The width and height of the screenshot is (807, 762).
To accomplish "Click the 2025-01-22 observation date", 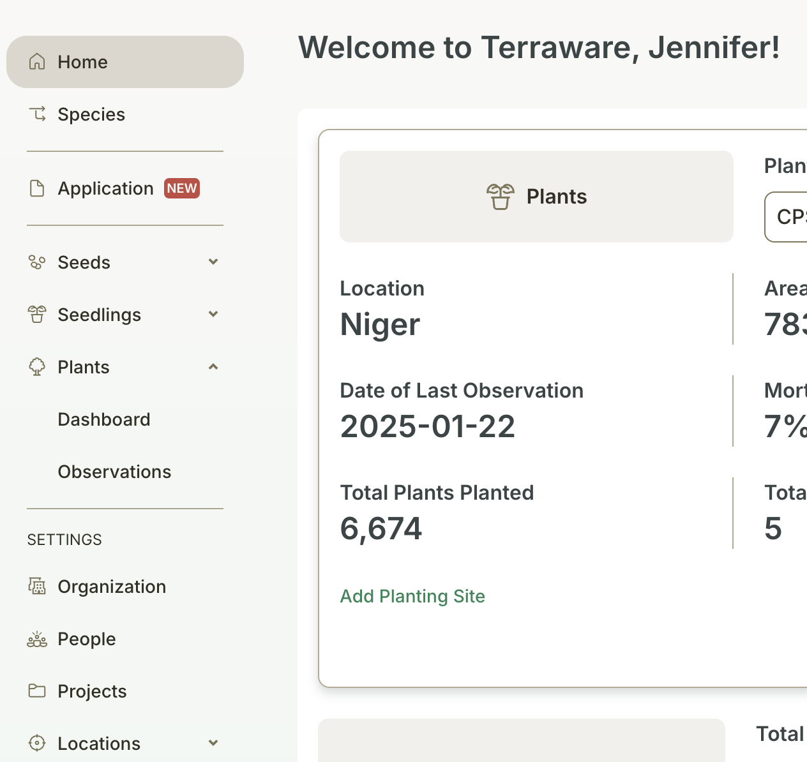I will (428, 426).
